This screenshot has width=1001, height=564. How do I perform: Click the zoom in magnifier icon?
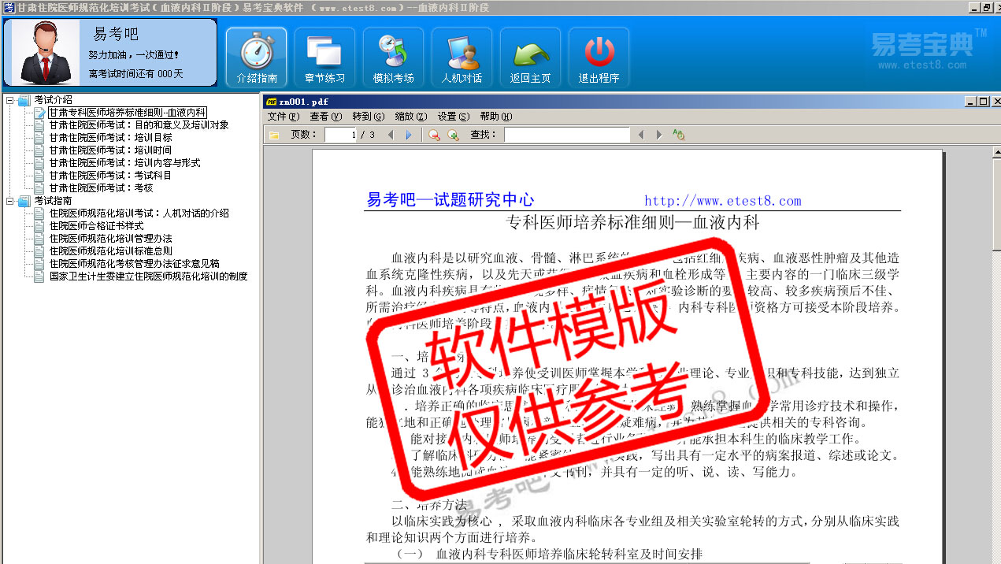453,135
